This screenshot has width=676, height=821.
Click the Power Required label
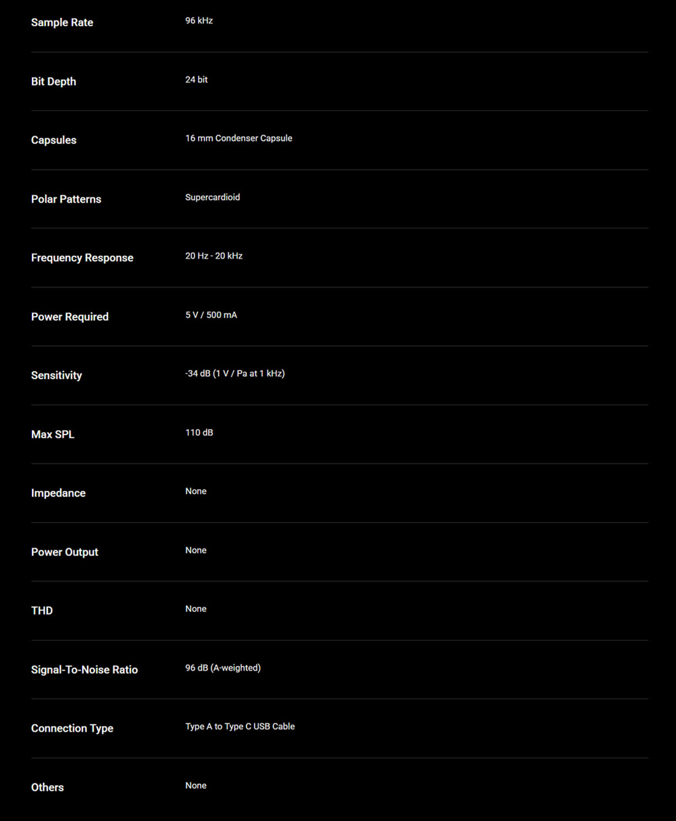[x=70, y=317]
